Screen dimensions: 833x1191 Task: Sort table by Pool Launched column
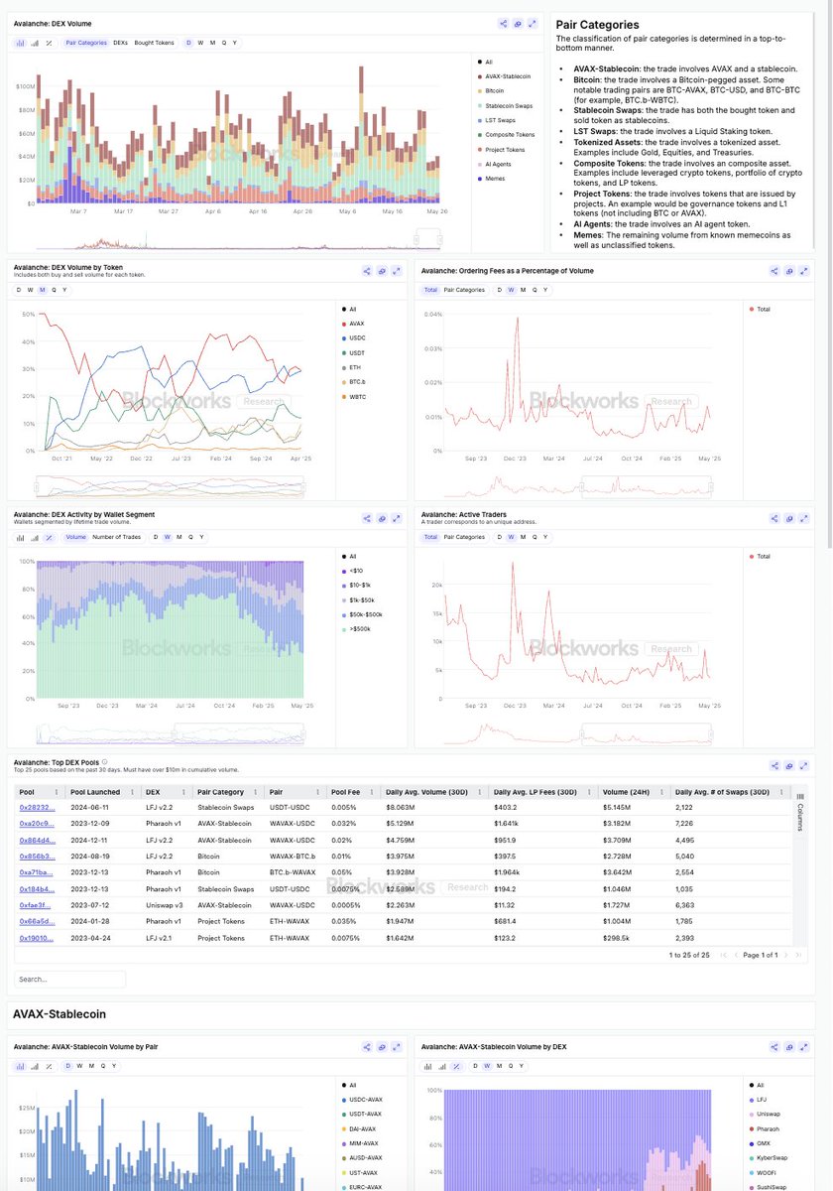(95, 792)
